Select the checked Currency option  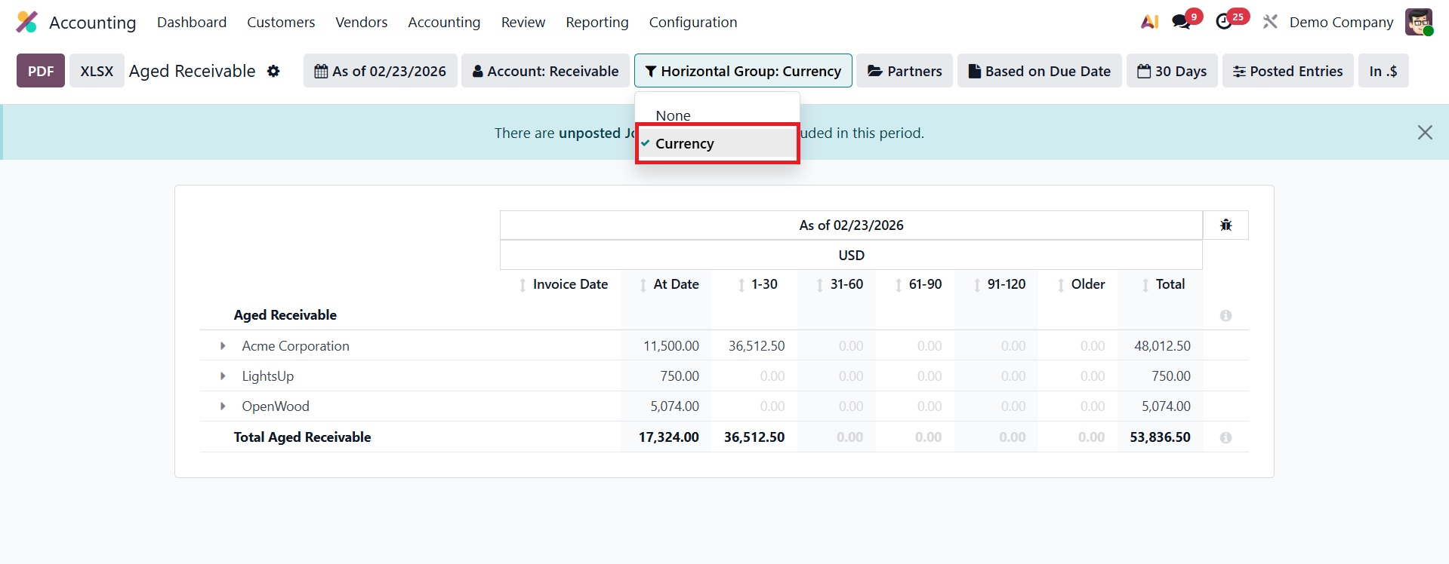[x=717, y=143]
